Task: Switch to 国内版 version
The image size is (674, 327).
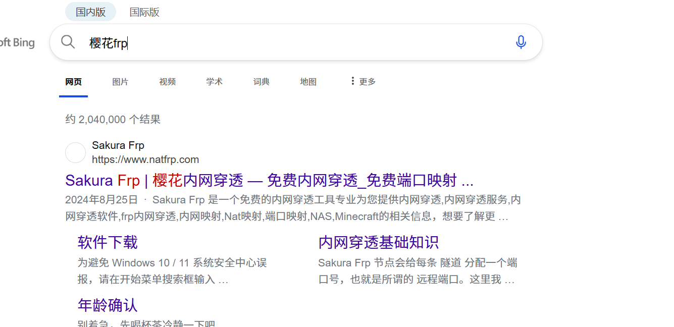Action: coord(91,12)
